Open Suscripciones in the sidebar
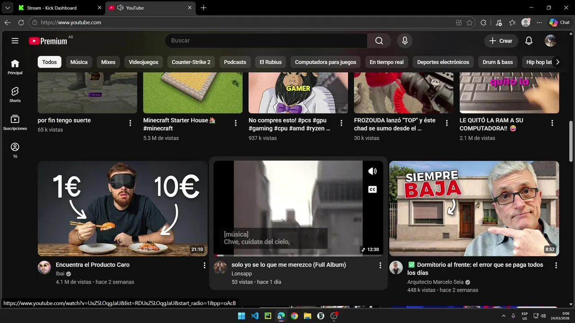 tap(15, 122)
